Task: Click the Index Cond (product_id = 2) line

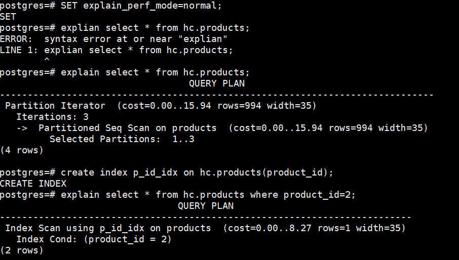Action: 94,239
